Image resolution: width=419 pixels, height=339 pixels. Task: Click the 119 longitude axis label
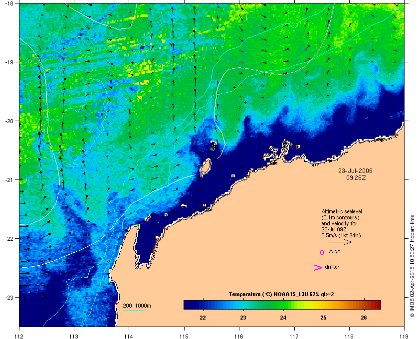(405, 337)
